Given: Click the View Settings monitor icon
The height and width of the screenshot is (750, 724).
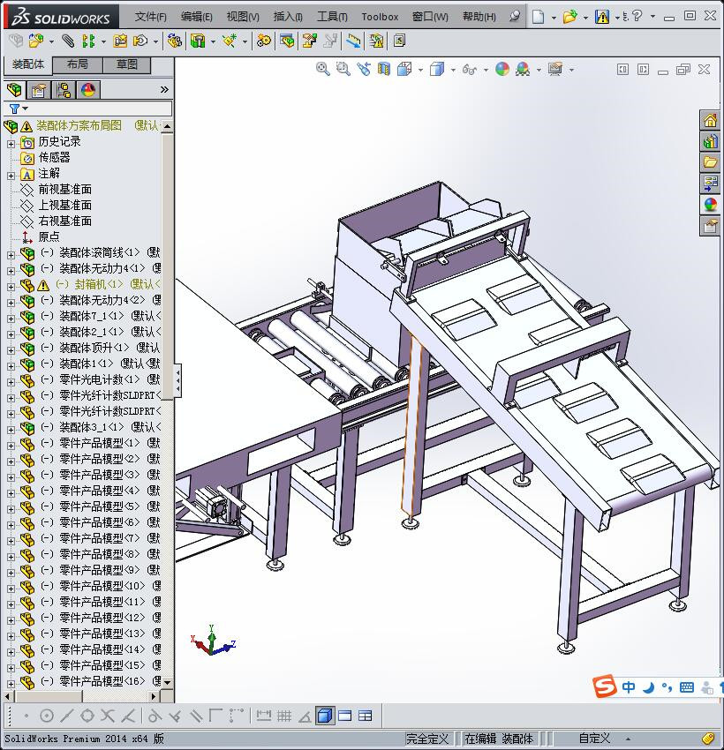Looking at the screenshot, I should pyautogui.click(x=555, y=70).
